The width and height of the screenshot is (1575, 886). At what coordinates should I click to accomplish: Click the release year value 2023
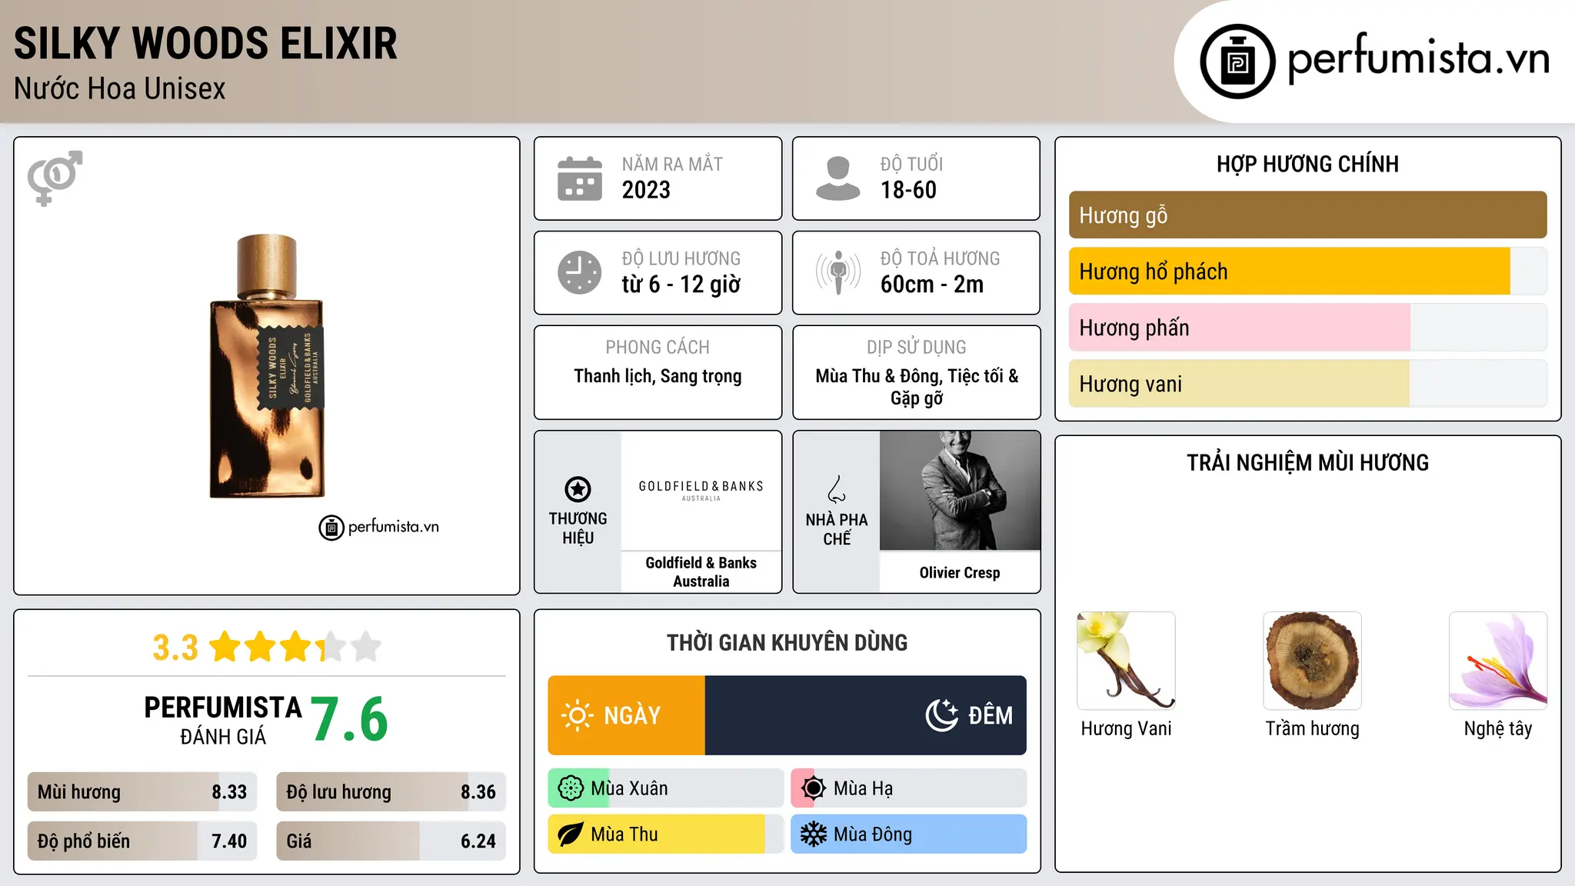point(646,190)
